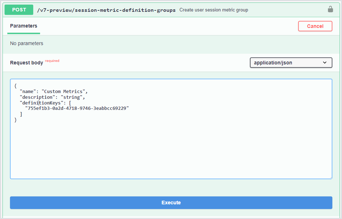The width and height of the screenshot is (342, 219).
Task: Click the "definitionKeys" property name
Action: 43,103
